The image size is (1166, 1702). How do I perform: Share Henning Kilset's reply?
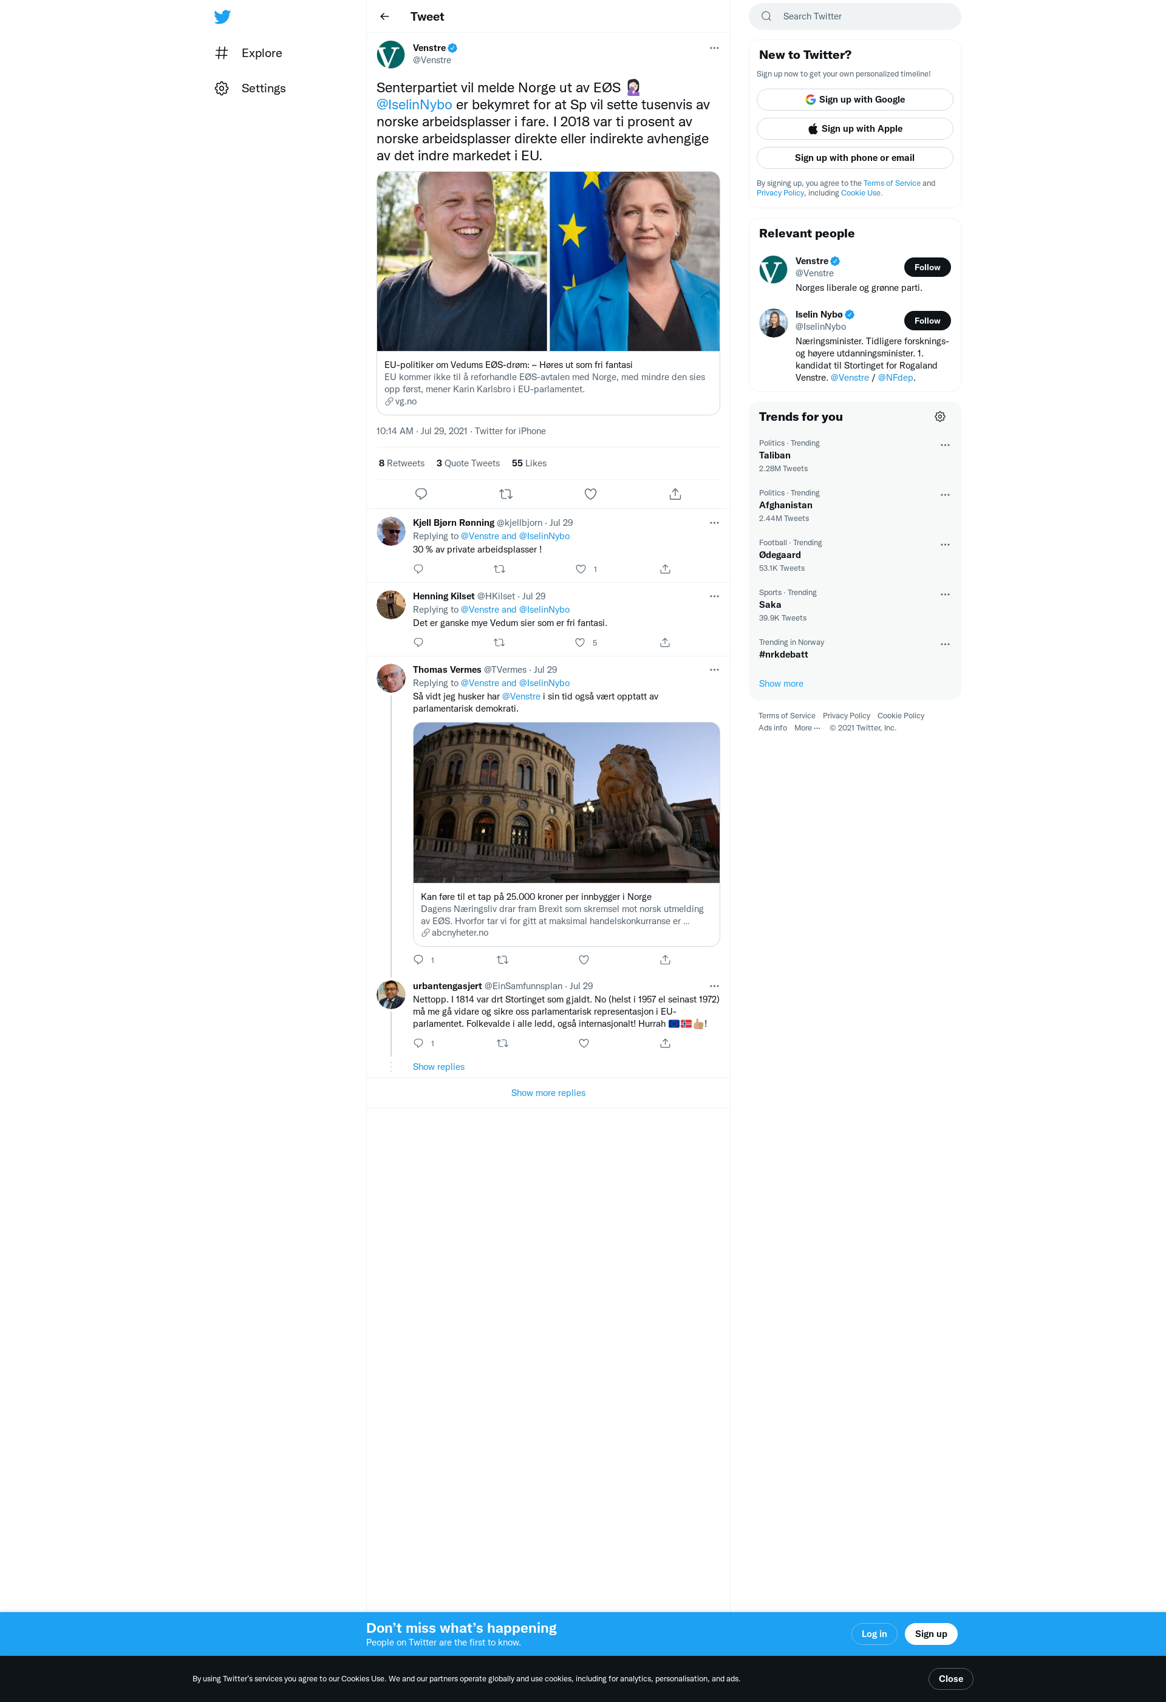pyautogui.click(x=665, y=642)
